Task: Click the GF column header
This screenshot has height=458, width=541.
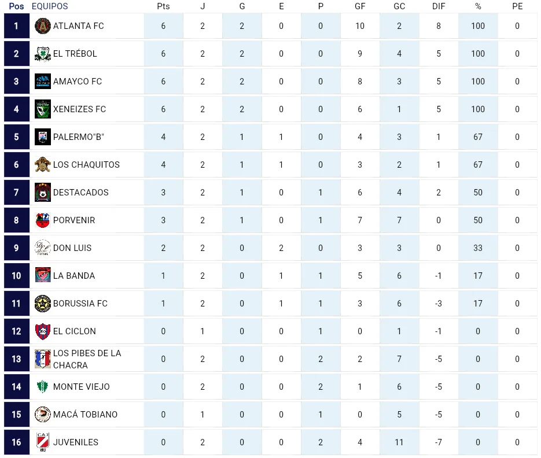Action: coord(360,6)
